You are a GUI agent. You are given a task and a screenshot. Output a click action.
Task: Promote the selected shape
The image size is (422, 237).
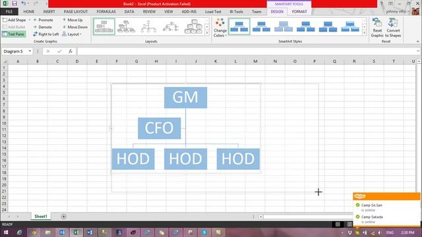coord(43,20)
